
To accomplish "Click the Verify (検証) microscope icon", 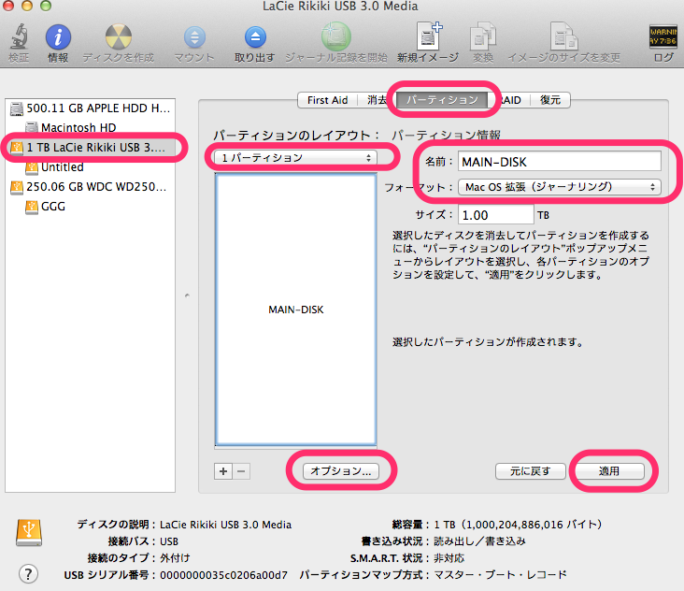I will 20,36.
